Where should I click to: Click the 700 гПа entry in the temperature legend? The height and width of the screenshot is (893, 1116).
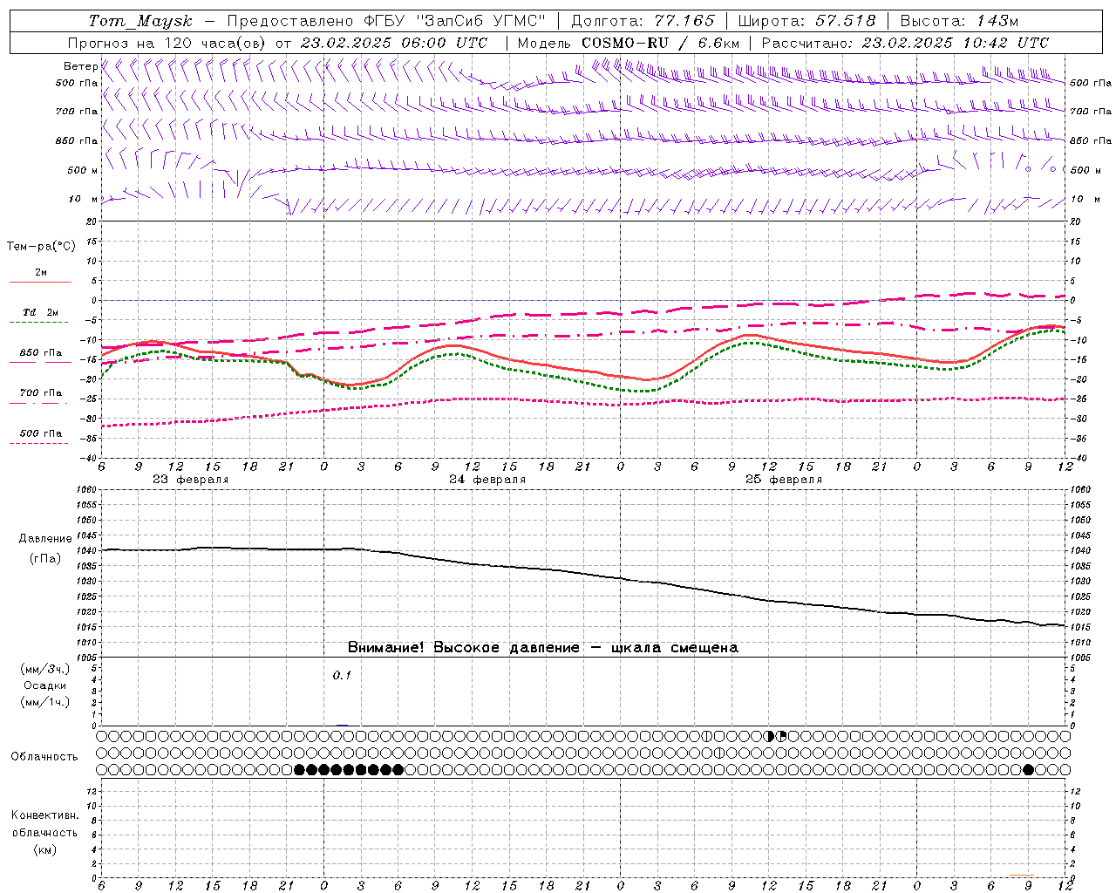point(40,393)
